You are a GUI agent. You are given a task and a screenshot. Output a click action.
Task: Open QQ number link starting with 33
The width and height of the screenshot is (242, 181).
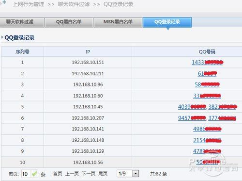[x=207, y=96]
